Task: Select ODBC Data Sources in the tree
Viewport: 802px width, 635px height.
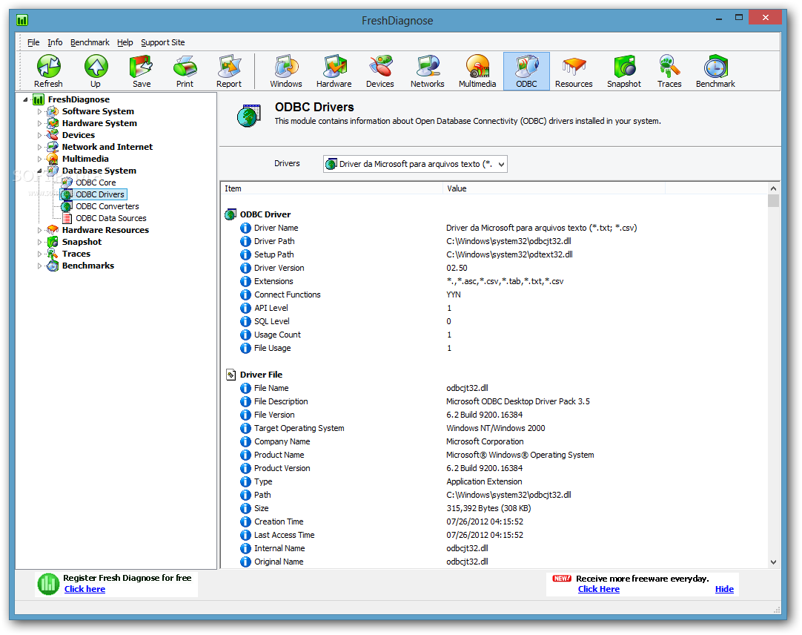Action: pyautogui.click(x=111, y=218)
